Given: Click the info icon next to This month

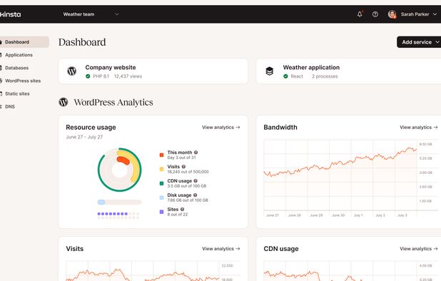Looking at the screenshot, I should 196,153.
